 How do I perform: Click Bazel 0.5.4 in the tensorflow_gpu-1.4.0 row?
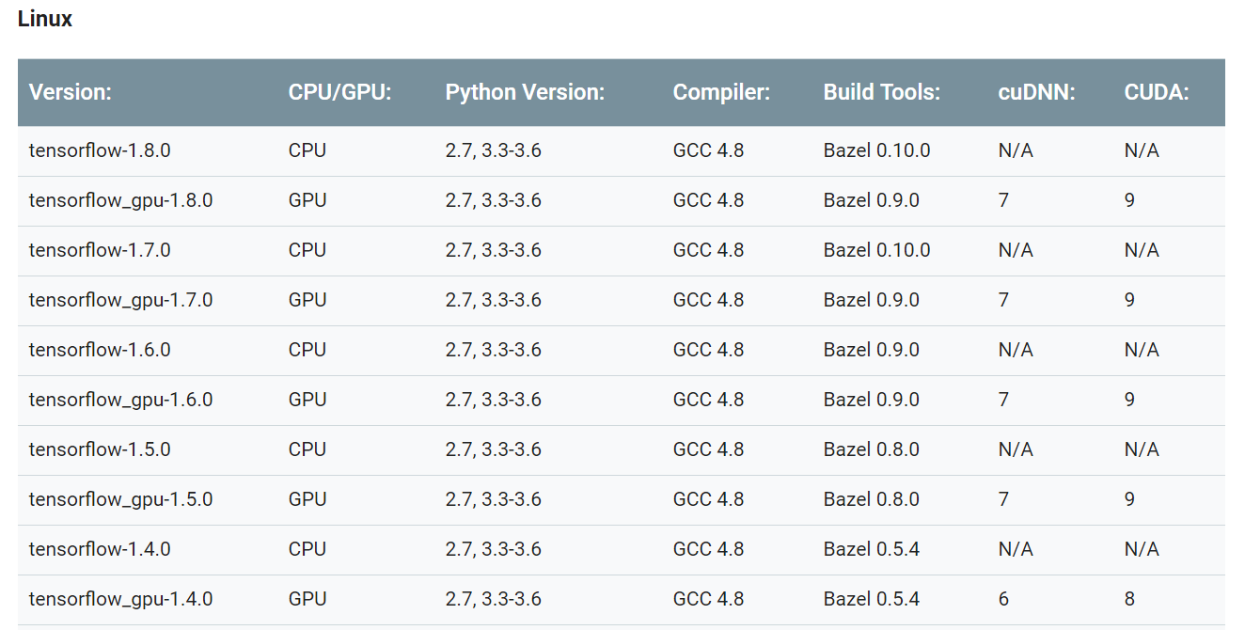[x=872, y=599]
